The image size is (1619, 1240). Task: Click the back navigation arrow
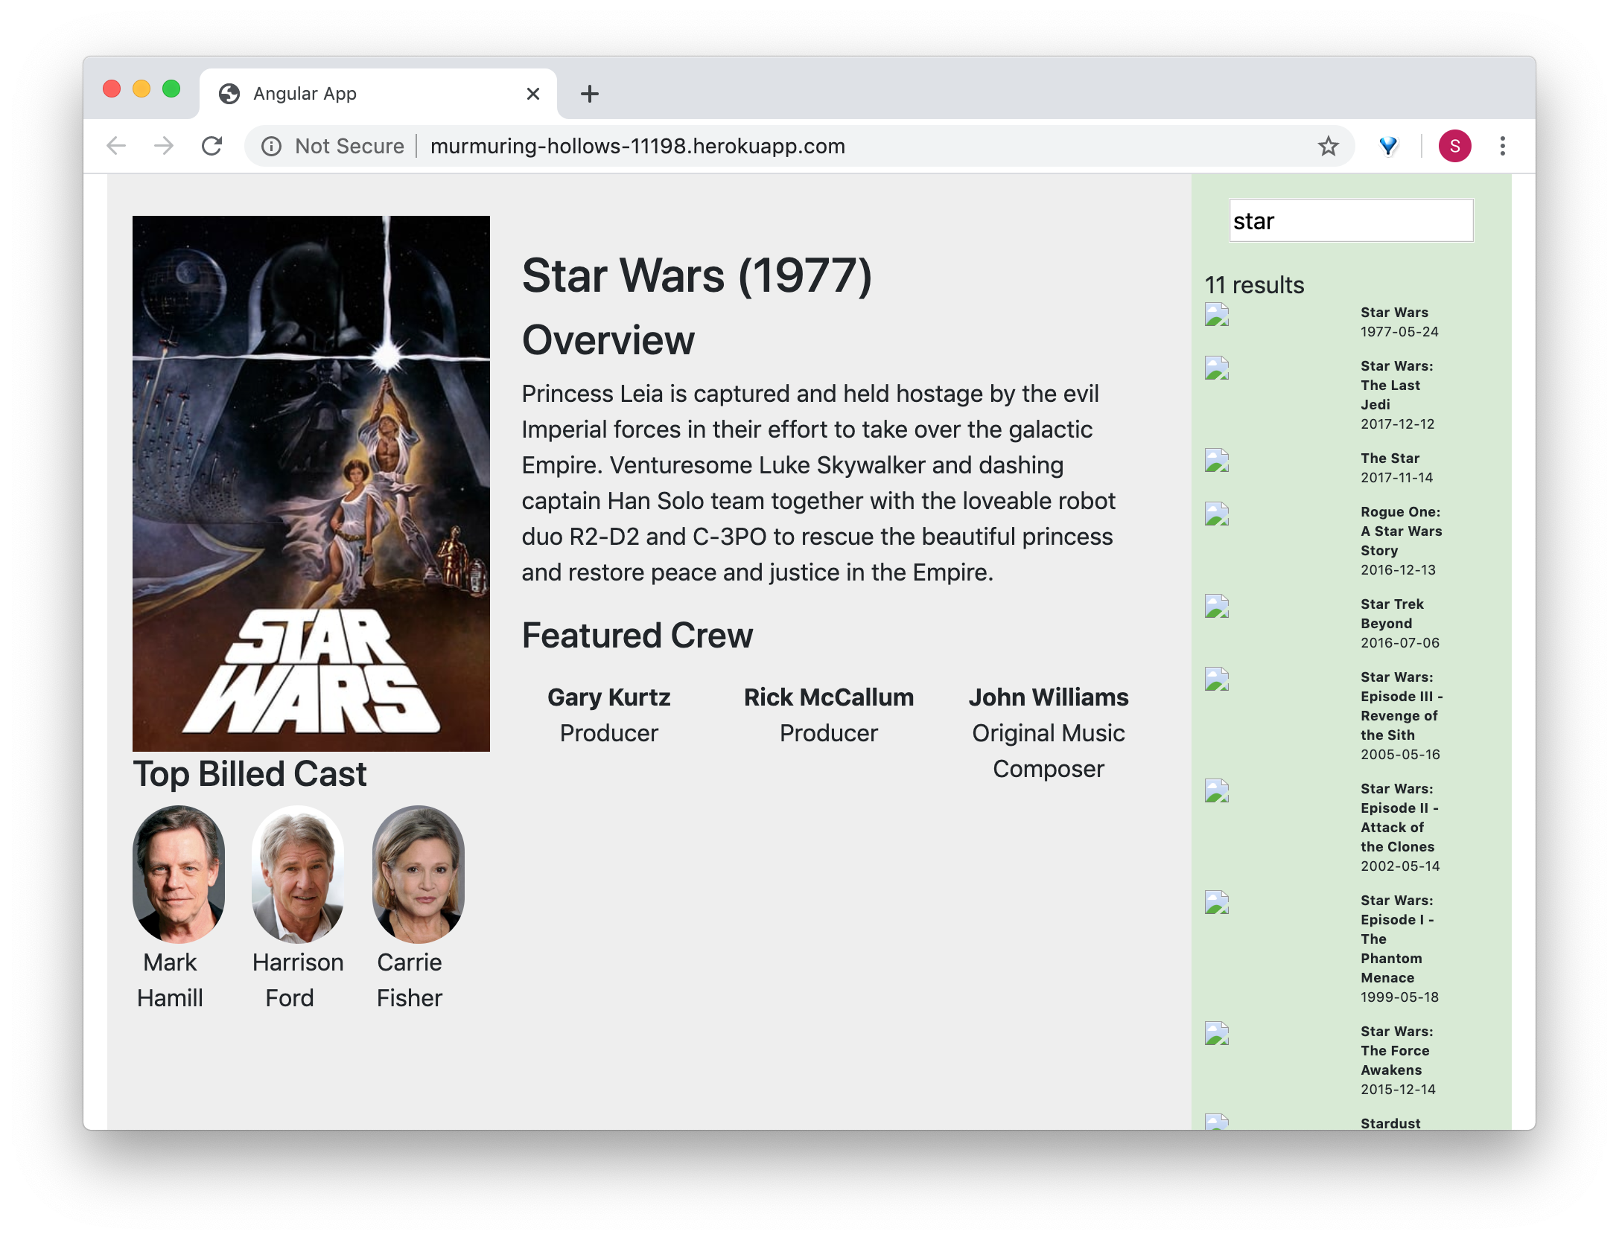[x=116, y=146]
